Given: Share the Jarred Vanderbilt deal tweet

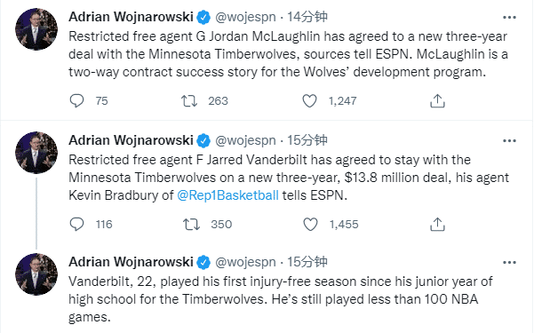Looking at the screenshot, I should tap(438, 224).
